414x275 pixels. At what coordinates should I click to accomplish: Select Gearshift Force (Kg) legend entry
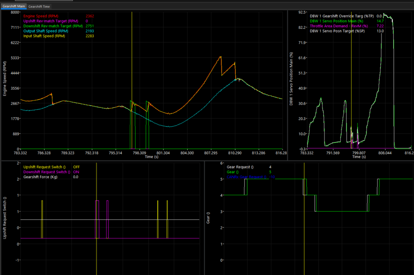(41, 177)
